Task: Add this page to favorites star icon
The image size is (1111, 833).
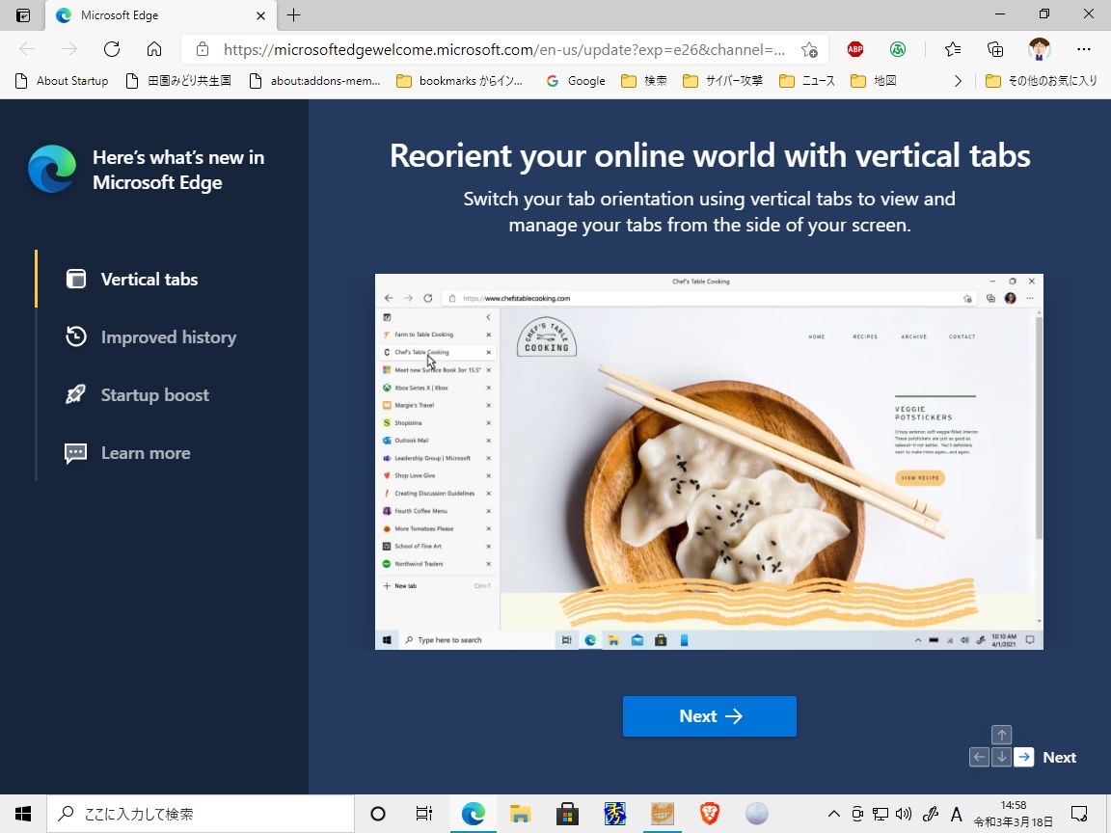Action: 809,49
